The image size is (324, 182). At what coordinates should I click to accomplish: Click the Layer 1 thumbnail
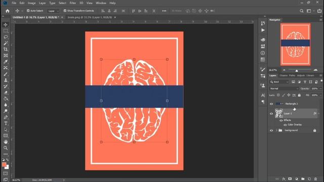279,113
